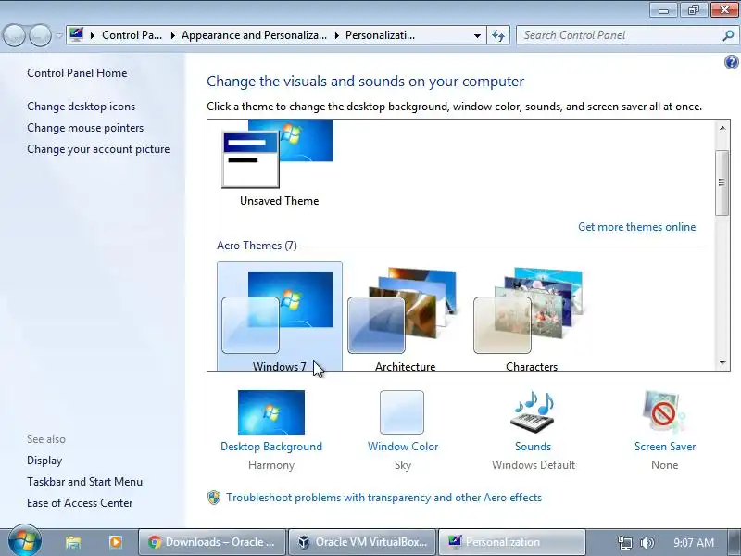Click the Refresh button beside the address bar

(498, 35)
